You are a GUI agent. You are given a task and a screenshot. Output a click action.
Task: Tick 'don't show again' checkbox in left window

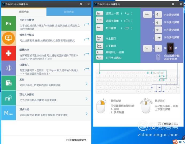pyautogui.click(x=67, y=140)
